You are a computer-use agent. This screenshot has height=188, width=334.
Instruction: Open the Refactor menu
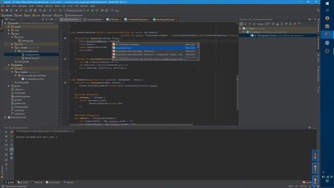tap(49, 6)
